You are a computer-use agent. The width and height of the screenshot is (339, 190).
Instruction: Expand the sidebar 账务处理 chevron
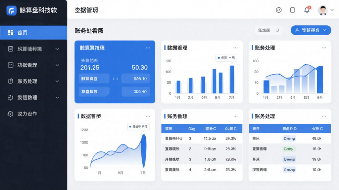[x=57, y=81]
